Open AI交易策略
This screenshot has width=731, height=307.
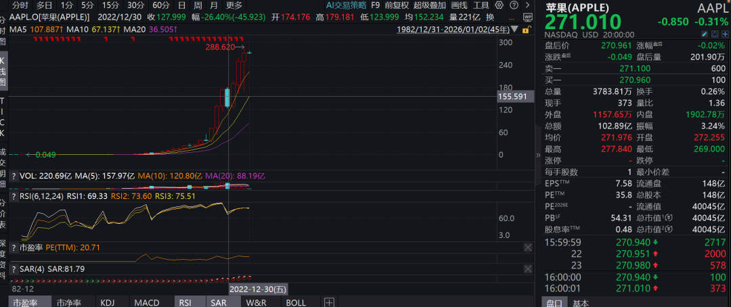[346, 5]
